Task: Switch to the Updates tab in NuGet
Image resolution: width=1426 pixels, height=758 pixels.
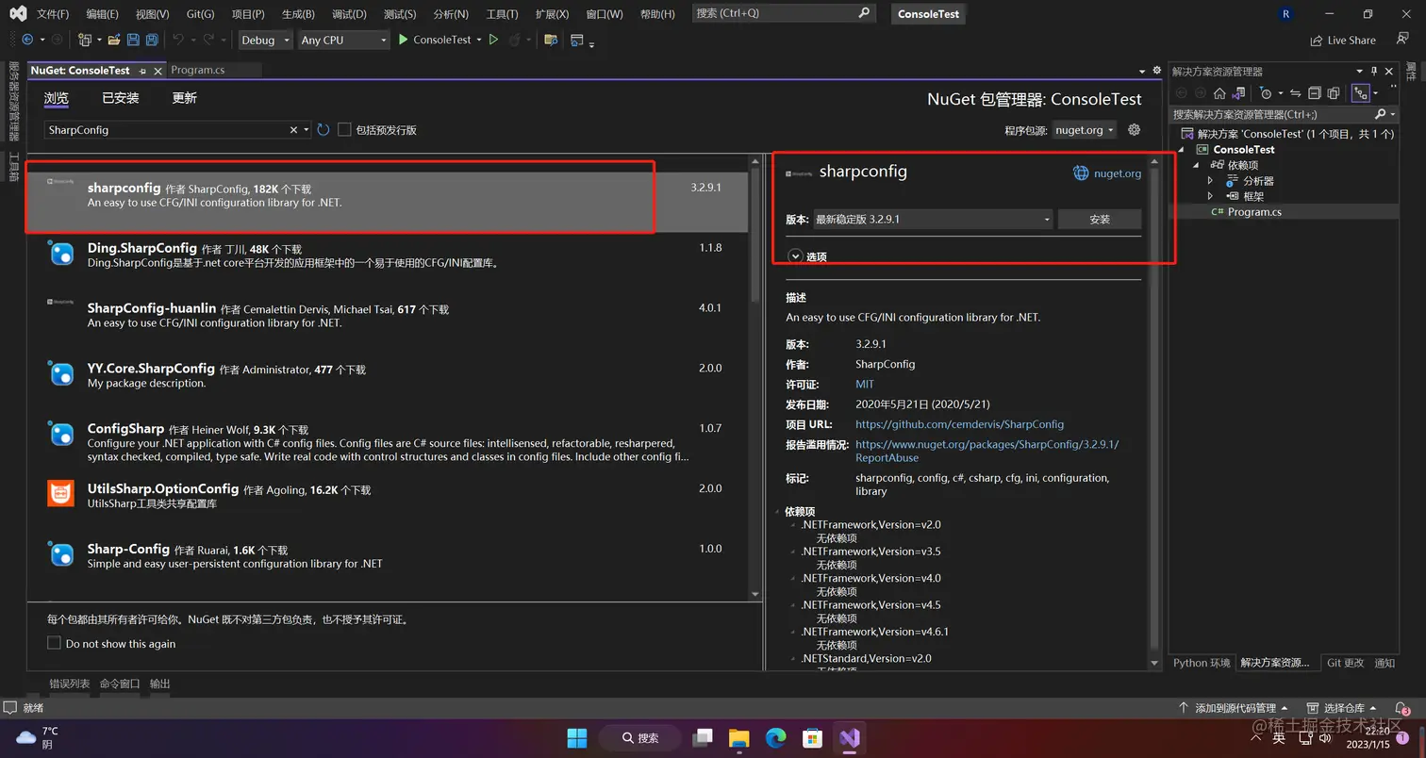Action: click(185, 98)
